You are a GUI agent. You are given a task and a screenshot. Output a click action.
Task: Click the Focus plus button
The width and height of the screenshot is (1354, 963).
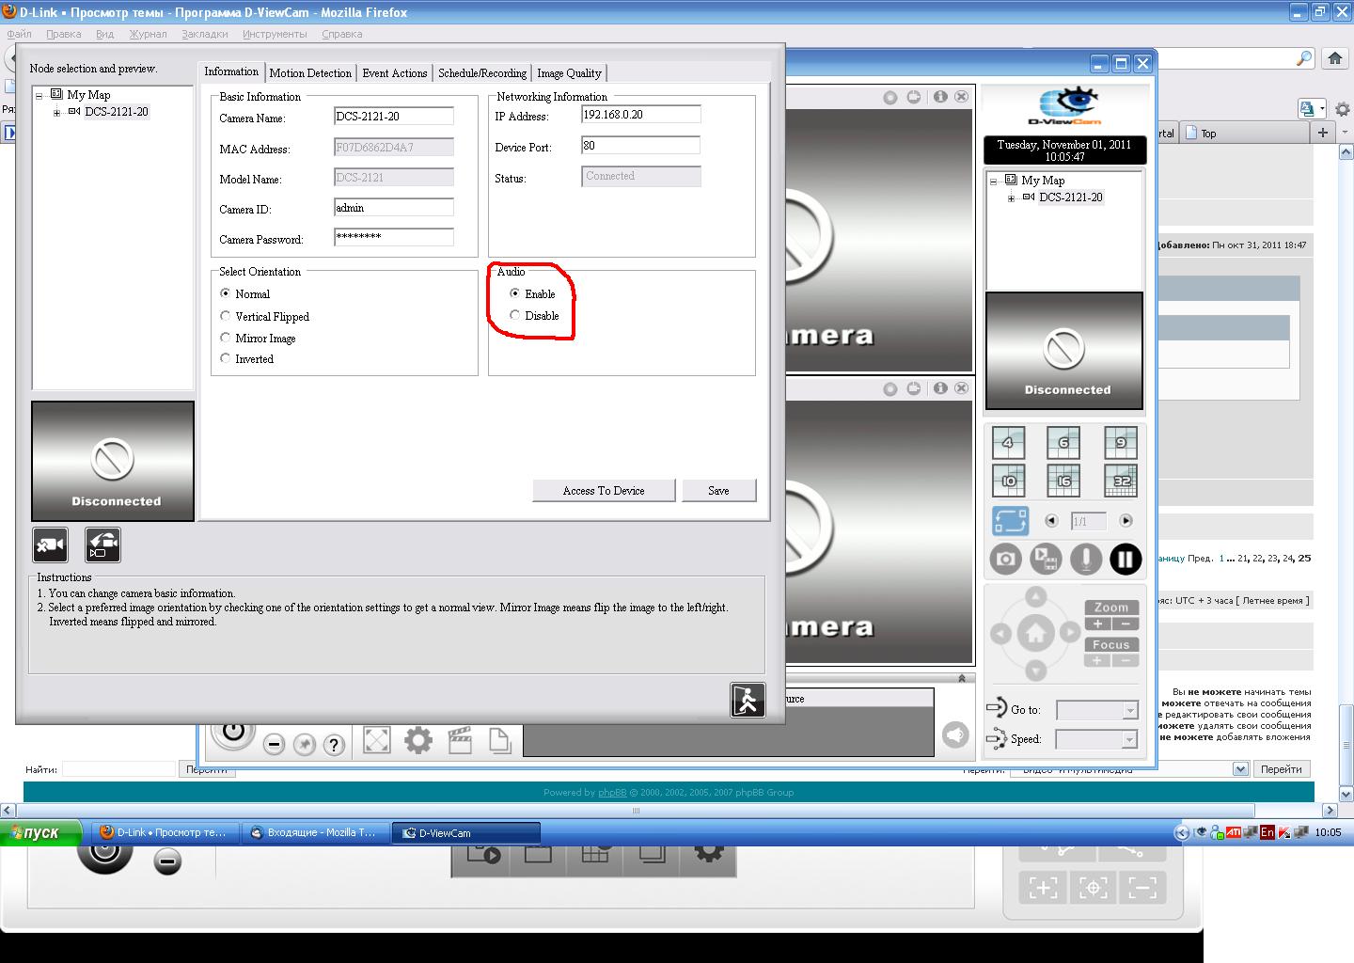click(x=1097, y=660)
